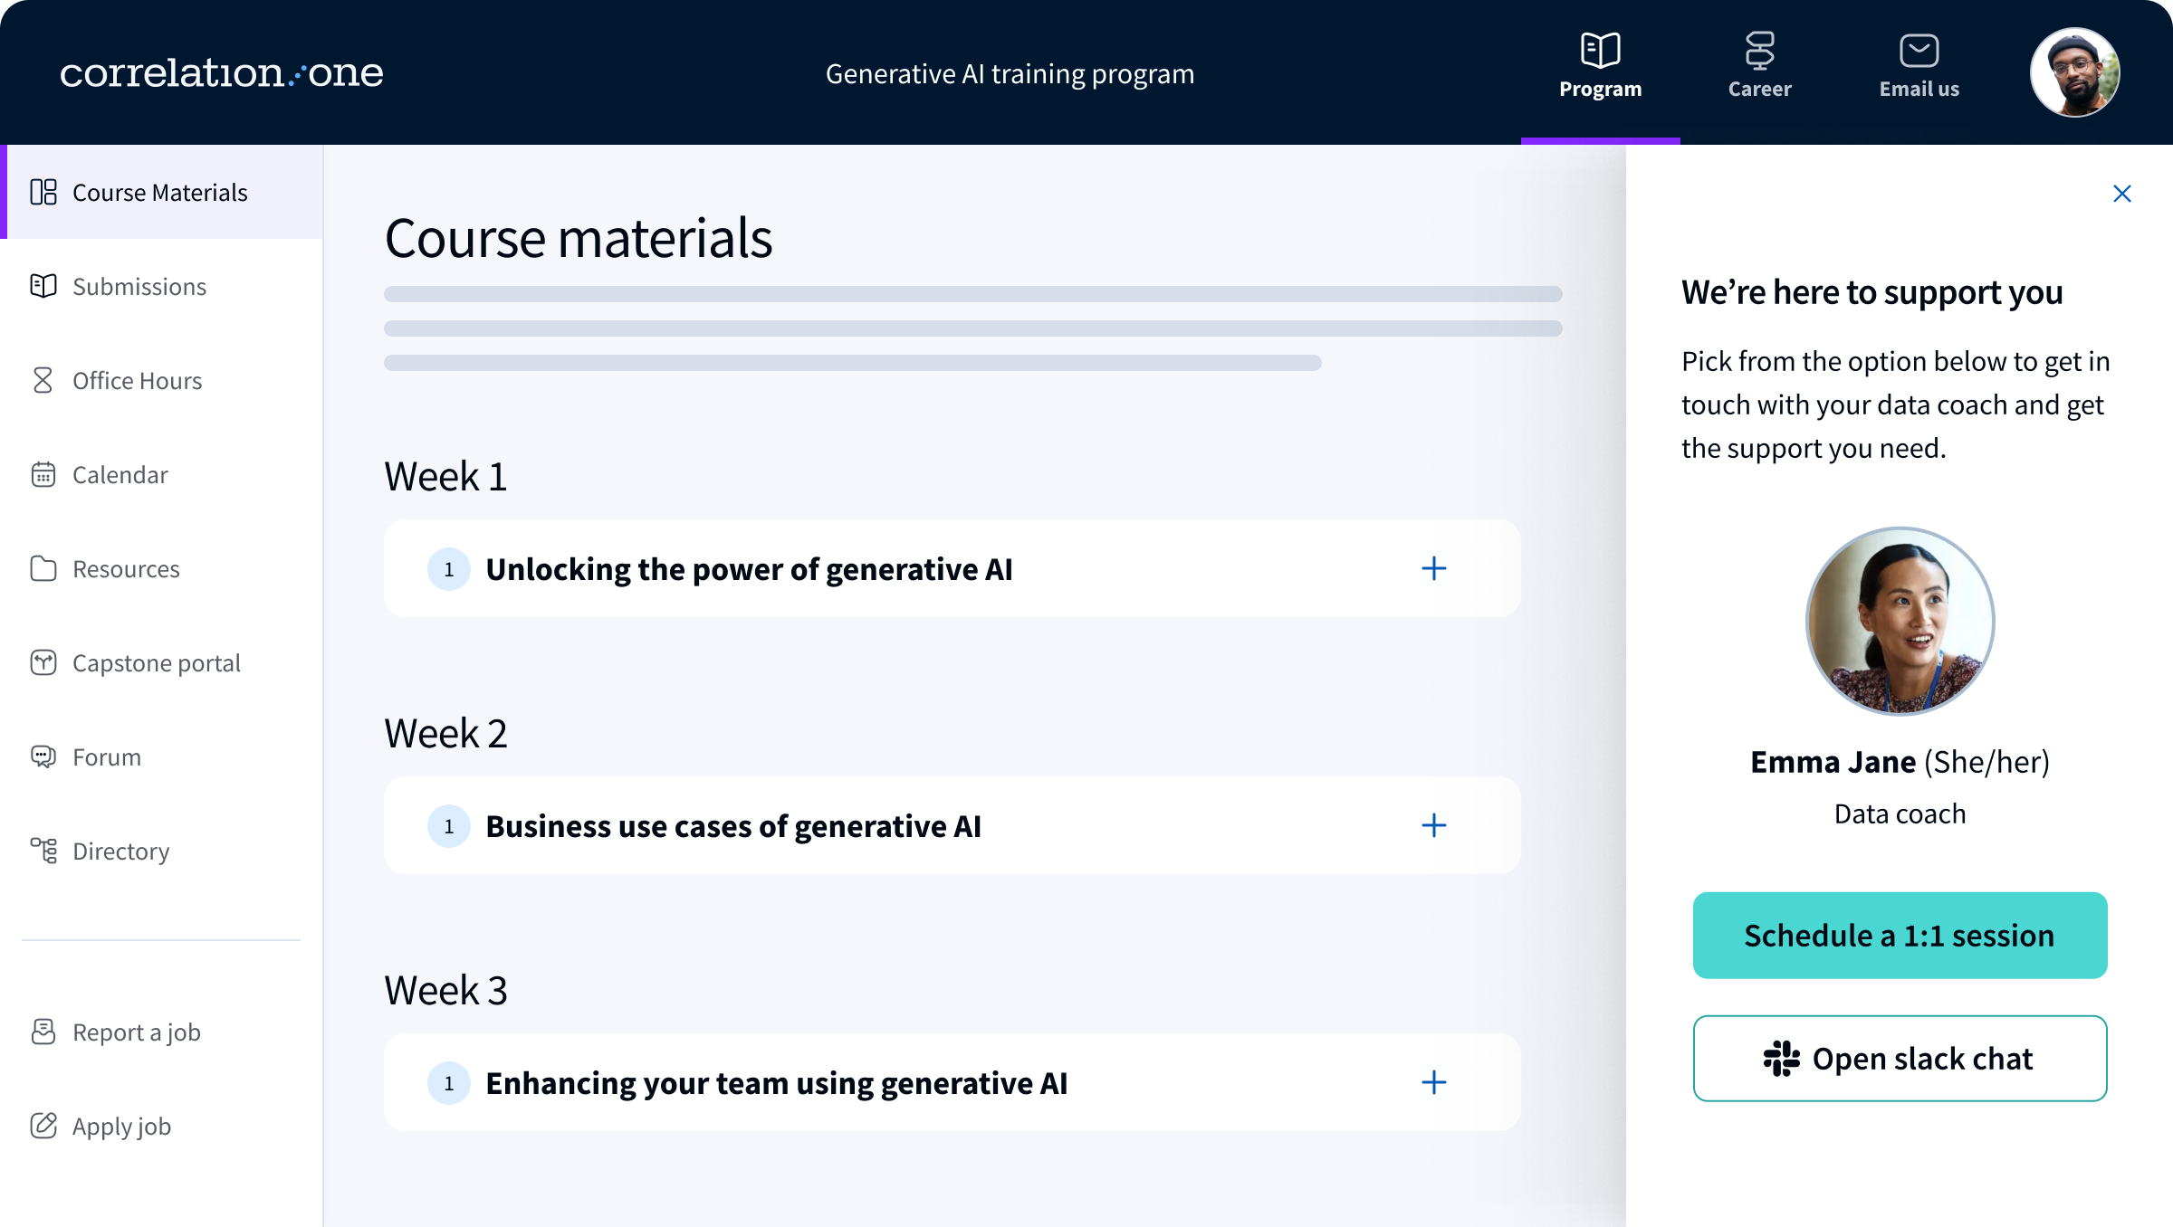Click the Career signpost icon
Image resolution: width=2173 pixels, height=1227 pixels.
(1760, 50)
